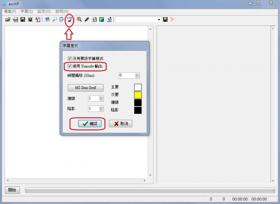Open the 字幕(S) menu
280x204 pixels.
click(27, 11)
